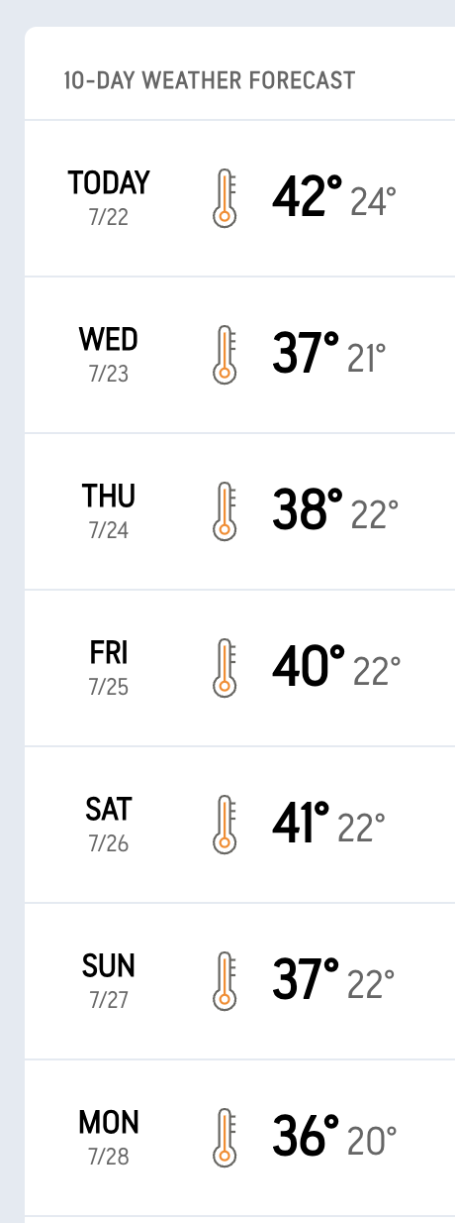The height and width of the screenshot is (1223, 455).
Task: Click the 10-Day Weather Forecast heading
Action: click(x=209, y=81)
